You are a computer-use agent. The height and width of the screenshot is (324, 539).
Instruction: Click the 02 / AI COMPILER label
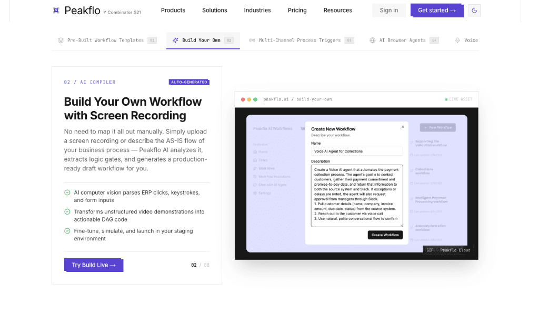coord(89,82)
